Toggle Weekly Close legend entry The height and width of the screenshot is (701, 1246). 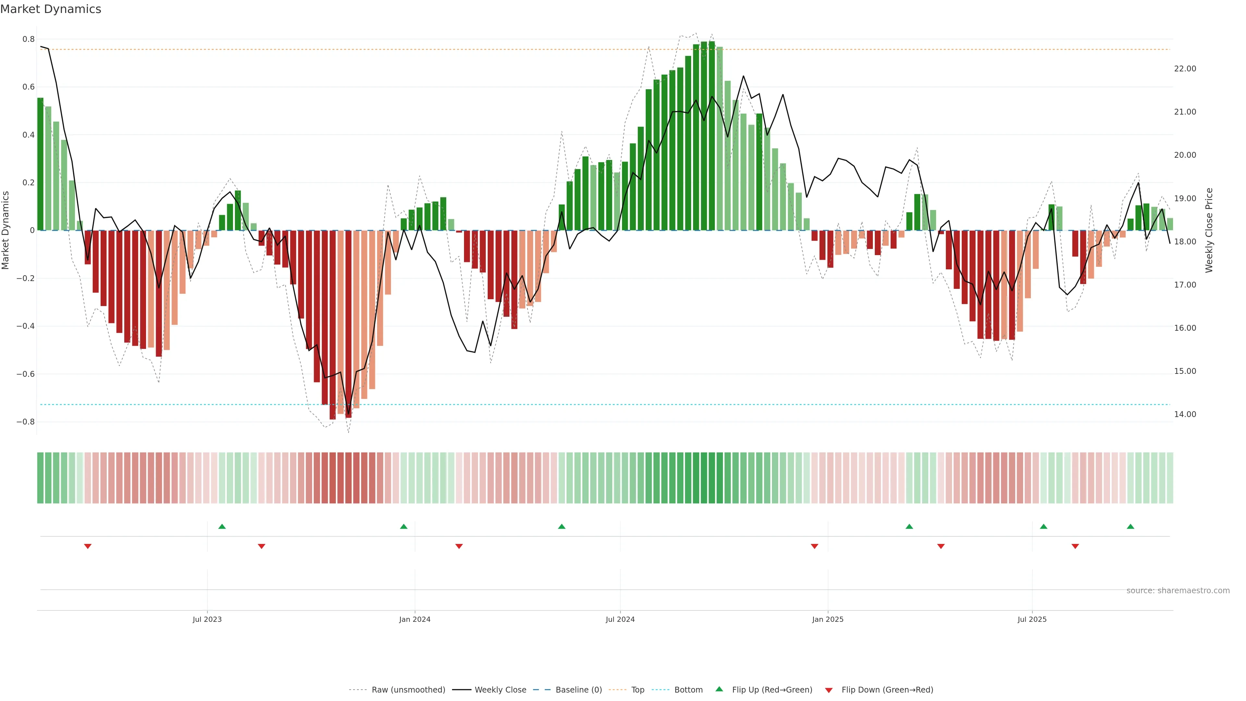pyautogui.click(x=500, y=689)
